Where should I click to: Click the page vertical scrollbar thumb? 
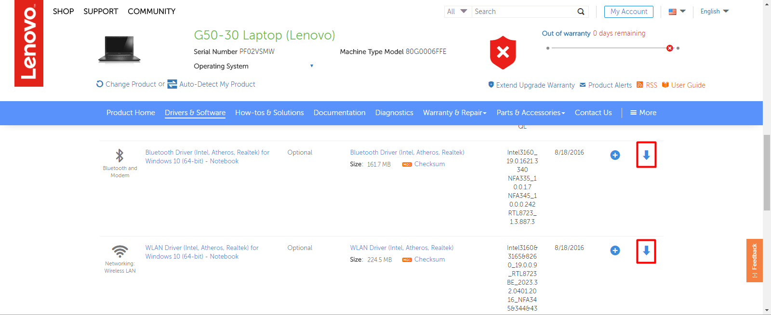(767, 173)
